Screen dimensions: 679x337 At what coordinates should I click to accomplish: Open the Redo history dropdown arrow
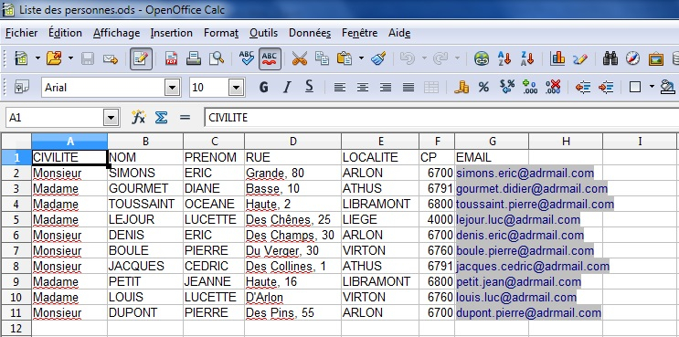tap(457, 58)
